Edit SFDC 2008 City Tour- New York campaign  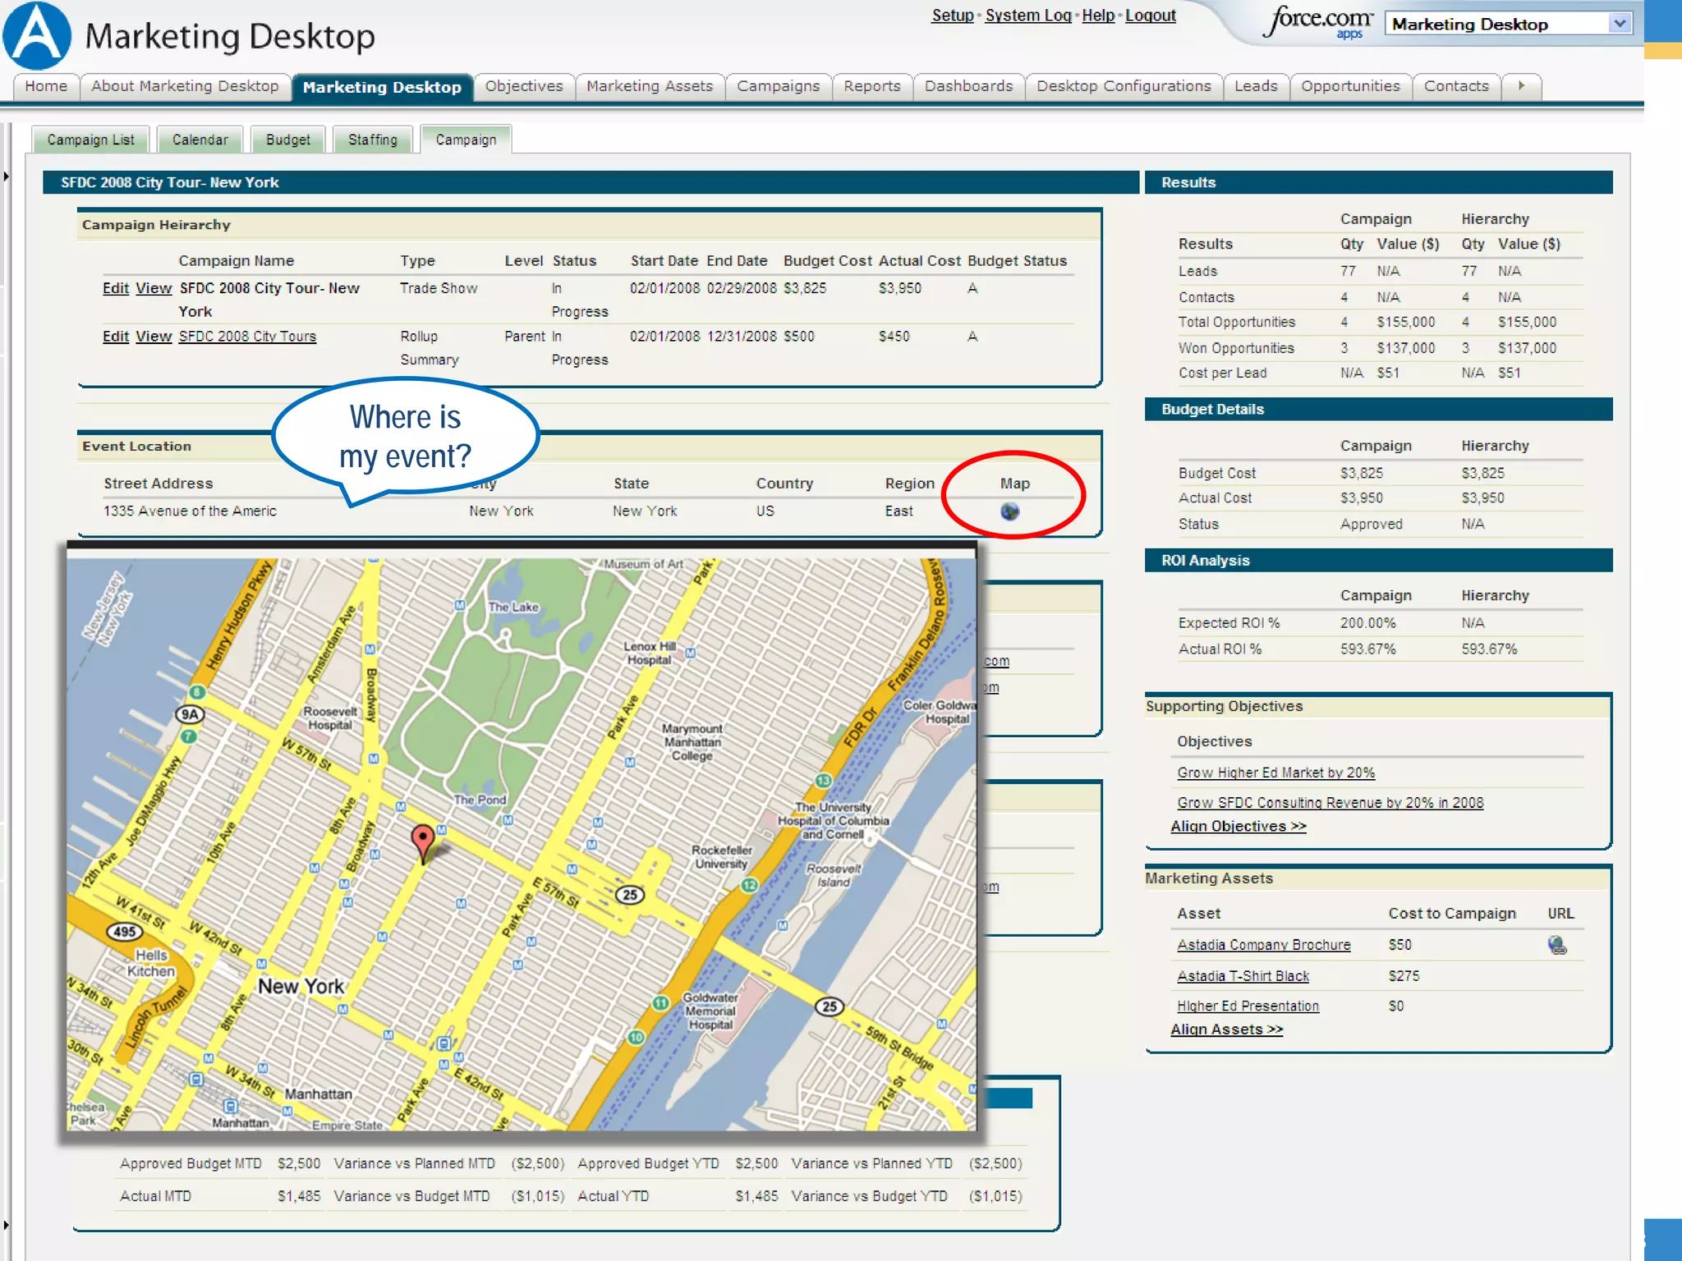[116, 288]
